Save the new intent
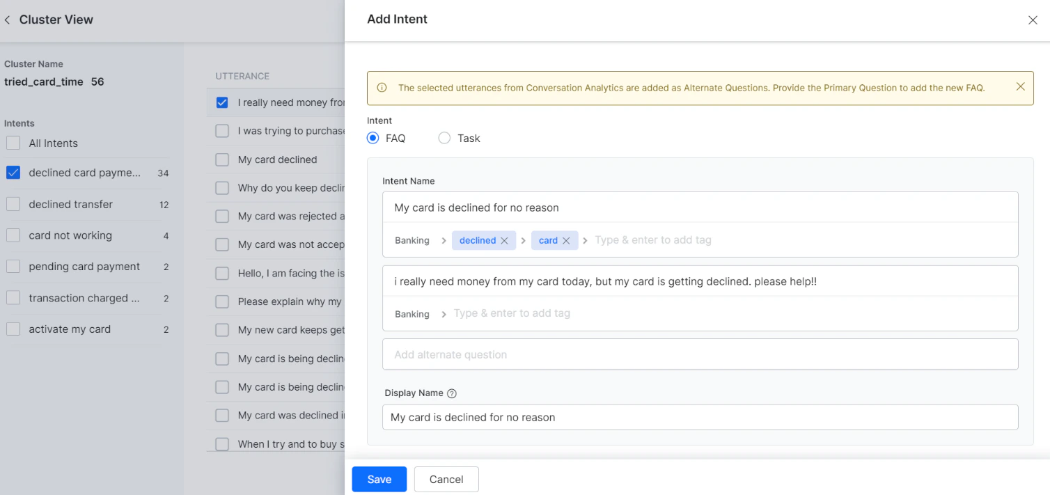The width and height of the screenshot is (1050, 495). click(x=379, y=479)
